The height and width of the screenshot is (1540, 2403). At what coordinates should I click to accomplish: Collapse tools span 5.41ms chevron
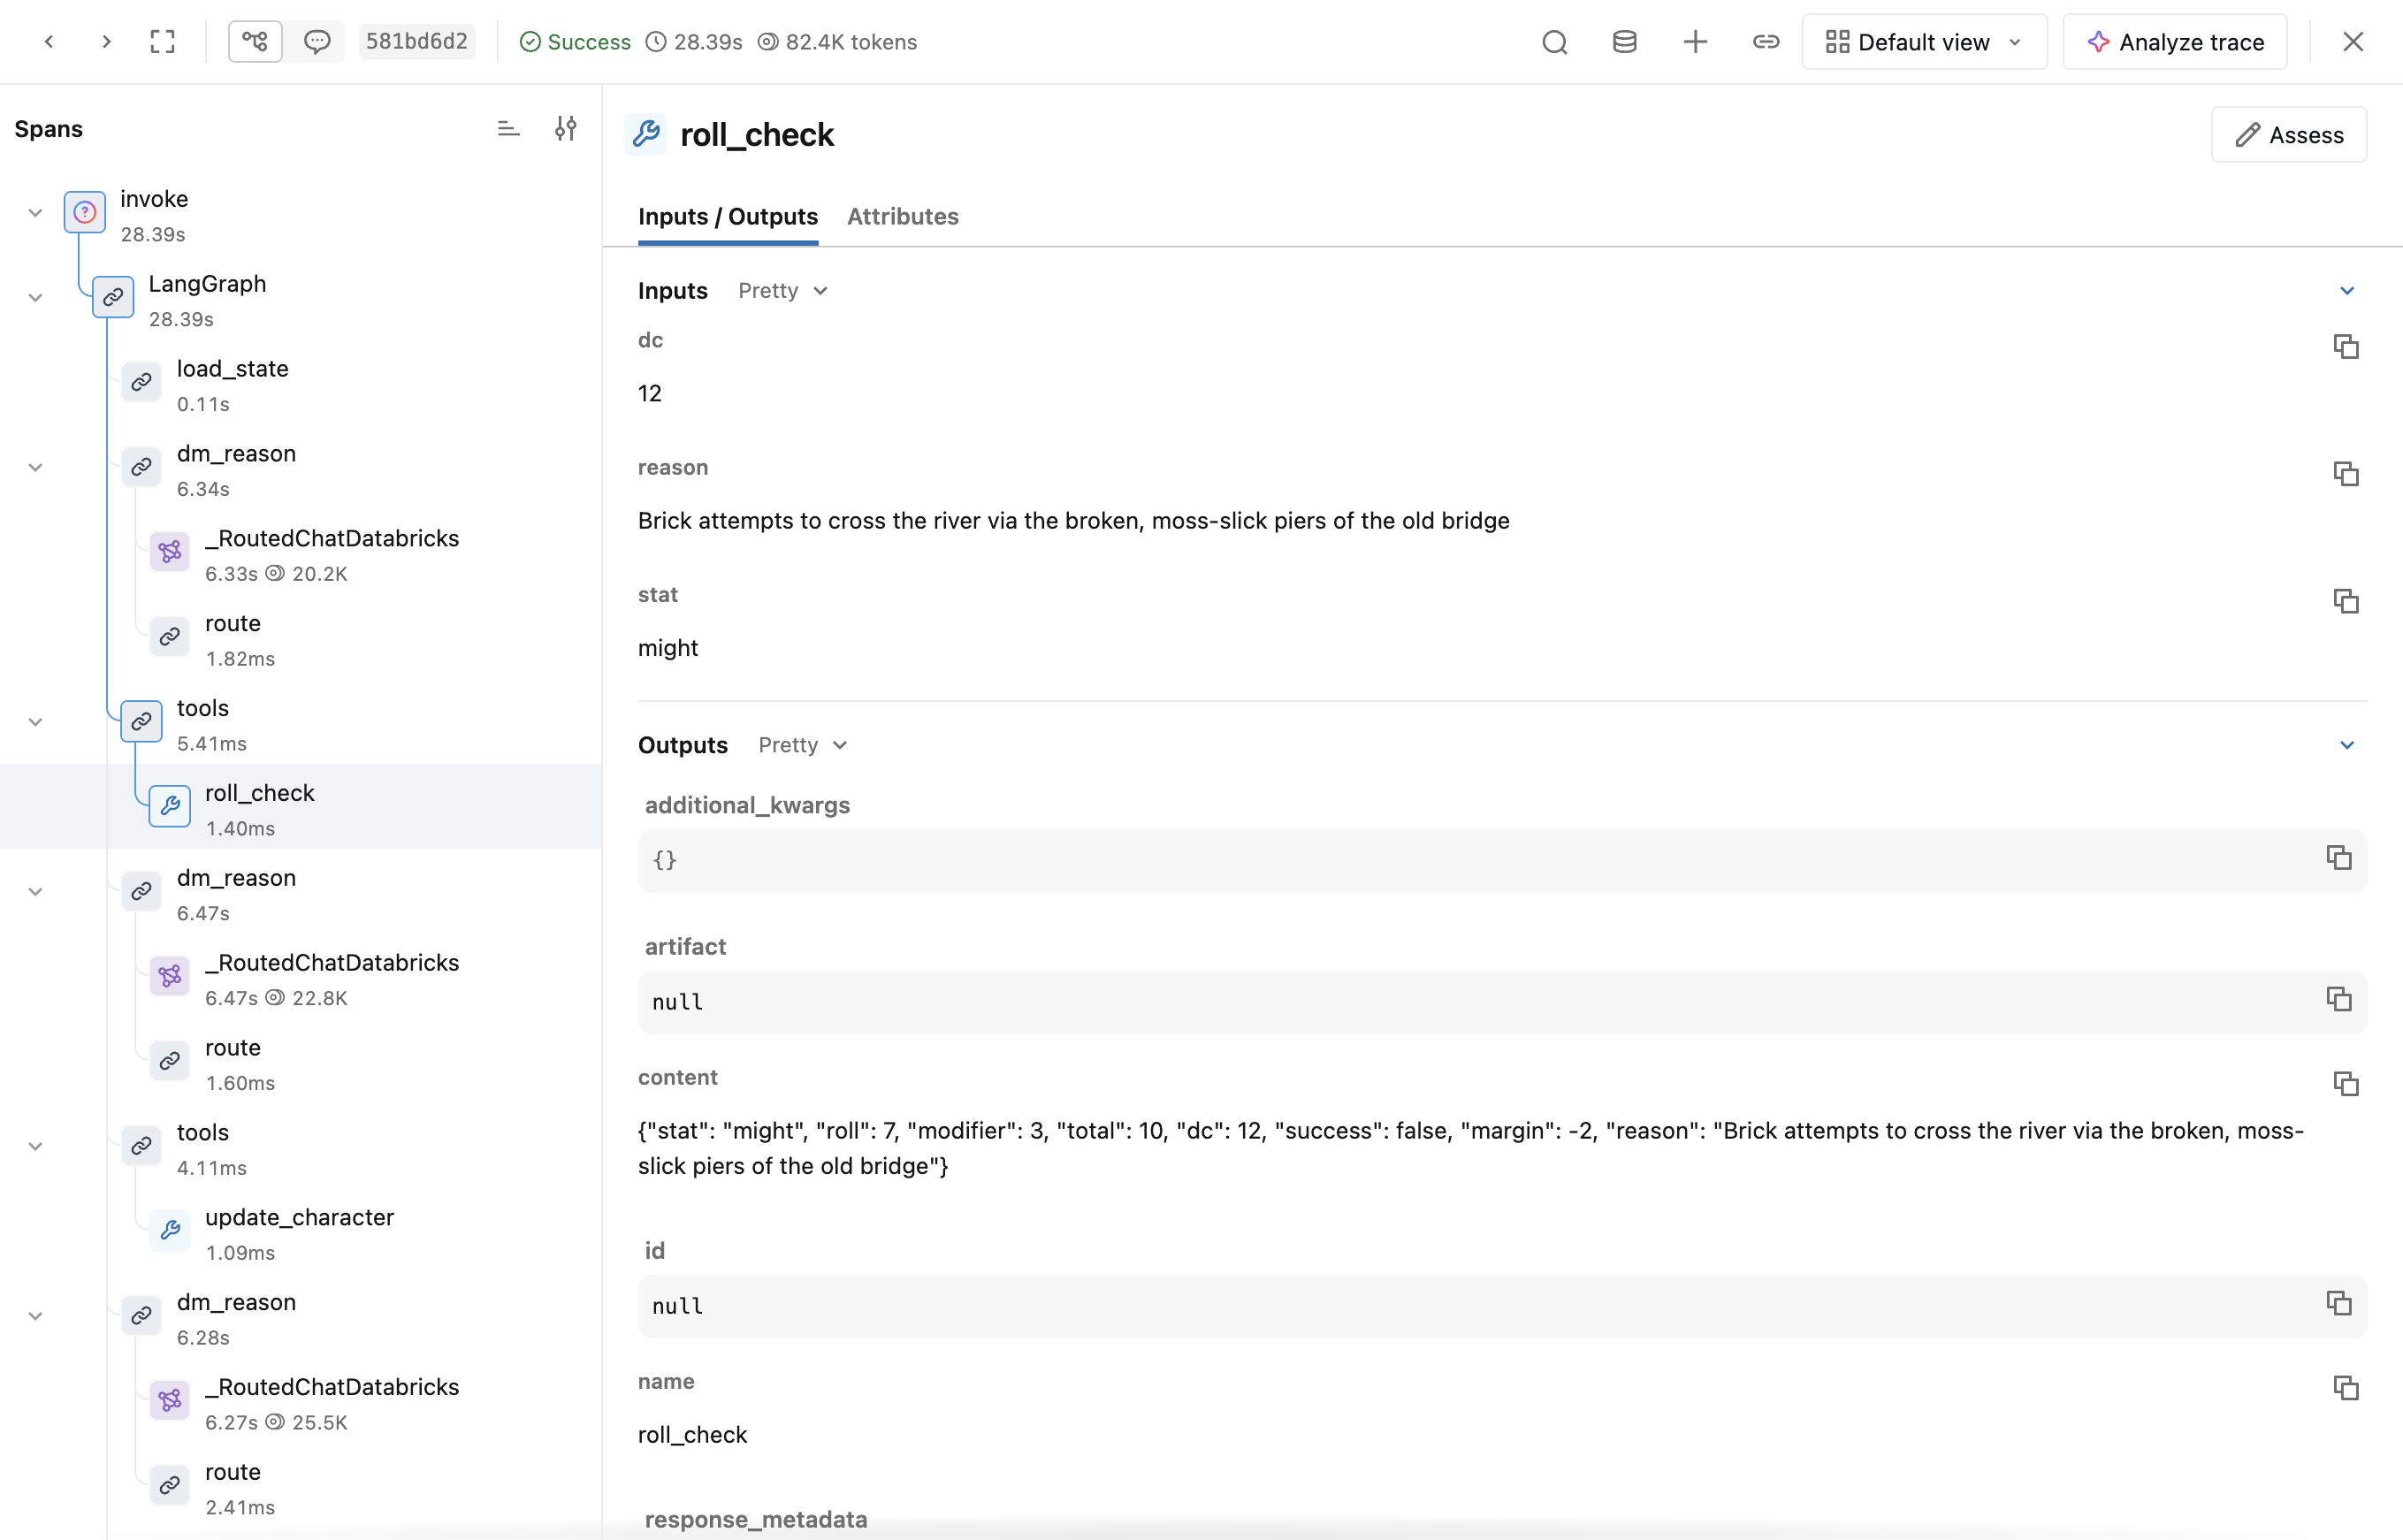coord(35,722)
